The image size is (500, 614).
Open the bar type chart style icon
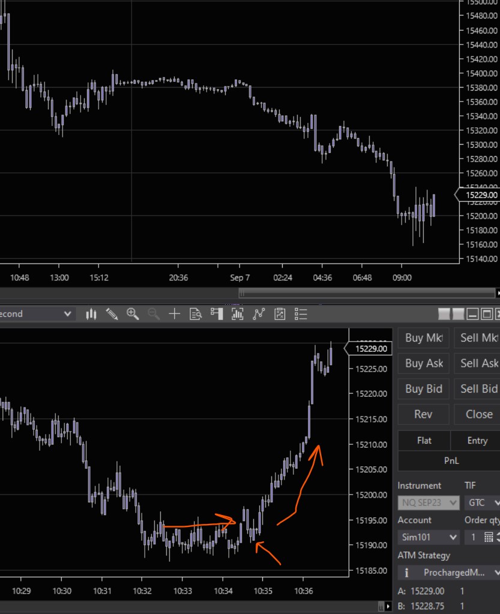91,314
